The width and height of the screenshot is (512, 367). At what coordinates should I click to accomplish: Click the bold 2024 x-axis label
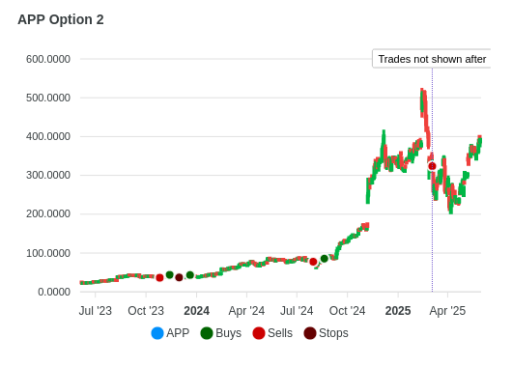click(x=196, y=311)
